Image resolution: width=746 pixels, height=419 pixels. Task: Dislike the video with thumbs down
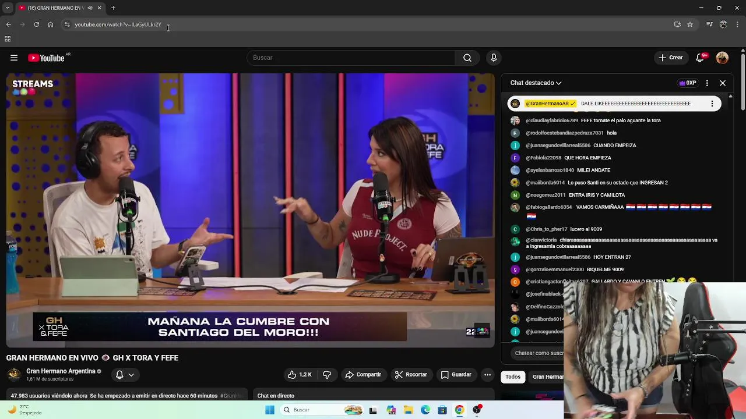(x=327, y=375)
